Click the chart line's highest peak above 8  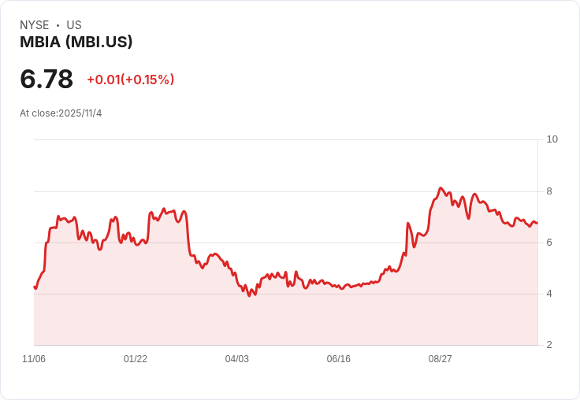point(441,188)
